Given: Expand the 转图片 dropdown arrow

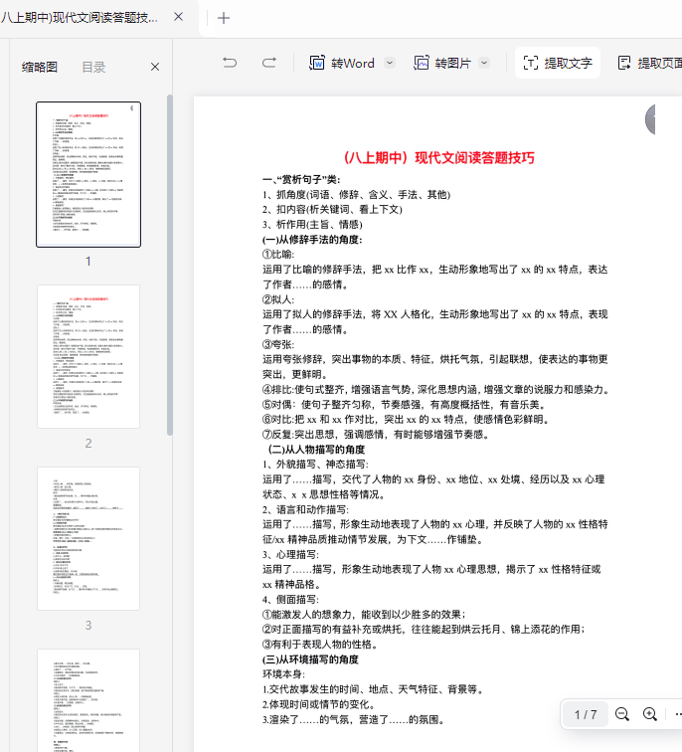Looking at the screenshot, I should tap(484, 63).
